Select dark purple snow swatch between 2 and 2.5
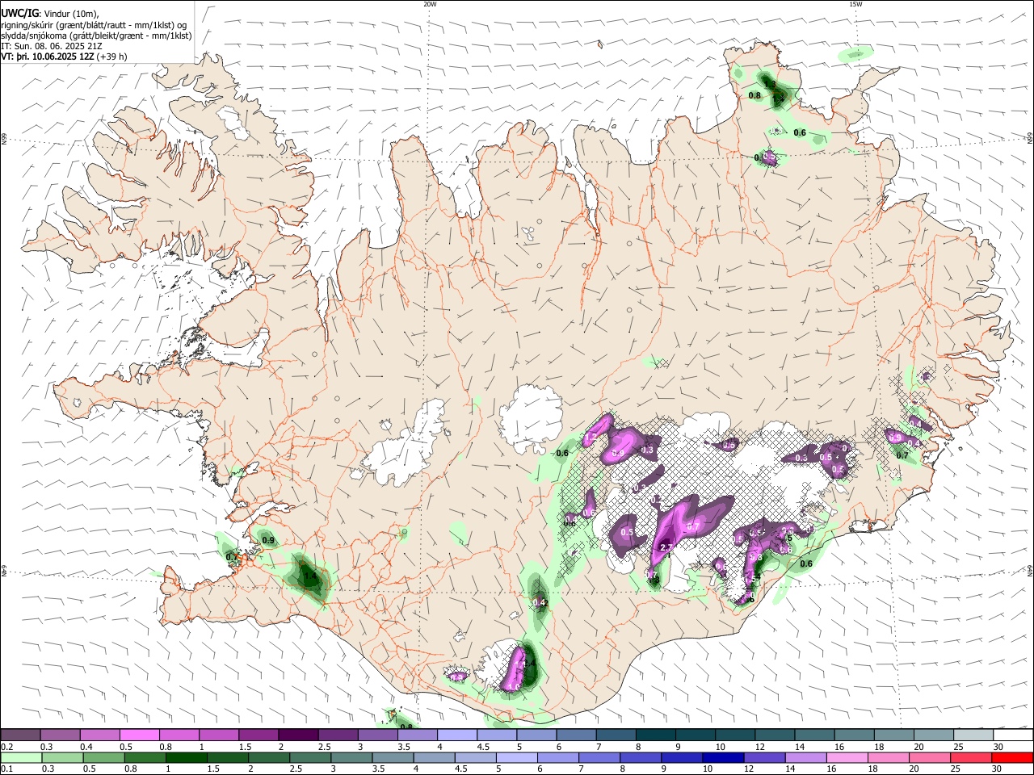This screenshot has width=1034, height=775. pos(298,735)
